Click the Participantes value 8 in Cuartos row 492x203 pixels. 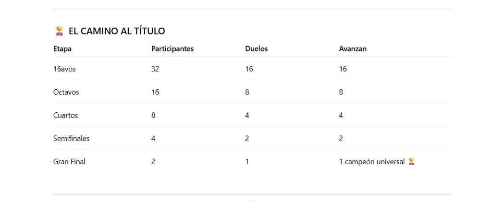(x=153, y=115)
